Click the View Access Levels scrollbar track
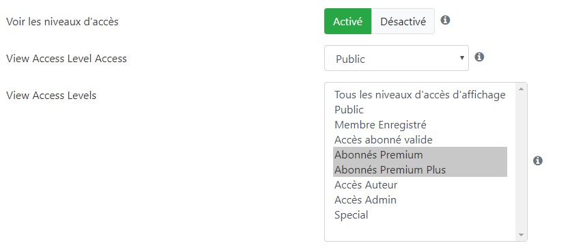 click(x=521, y=162)
